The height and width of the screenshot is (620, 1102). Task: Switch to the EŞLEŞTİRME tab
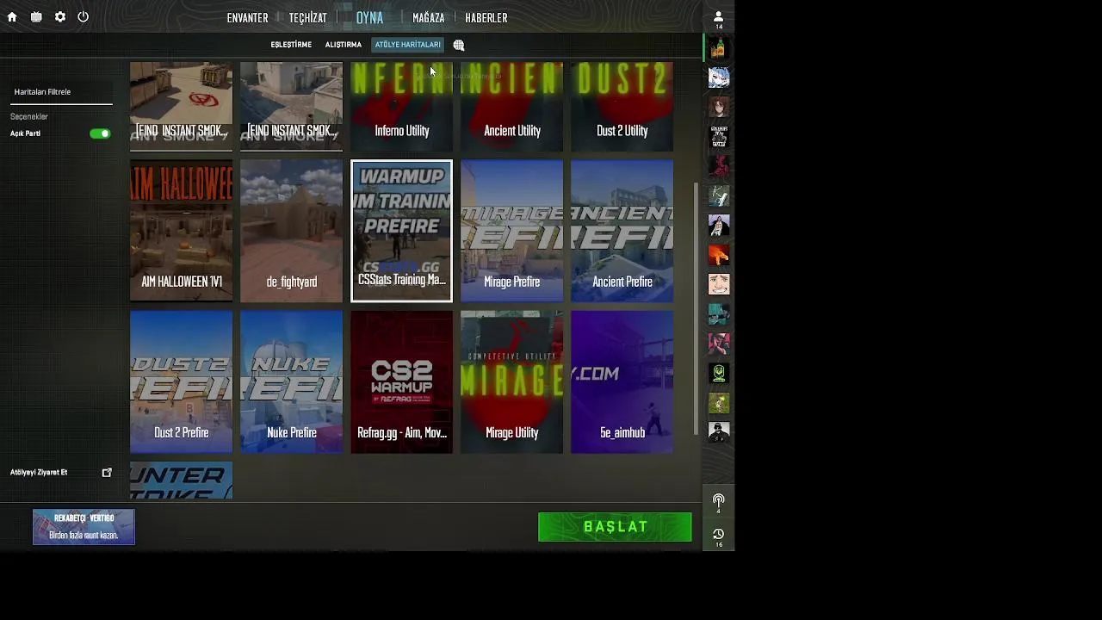pyautogui.click(x=291, y=45)
